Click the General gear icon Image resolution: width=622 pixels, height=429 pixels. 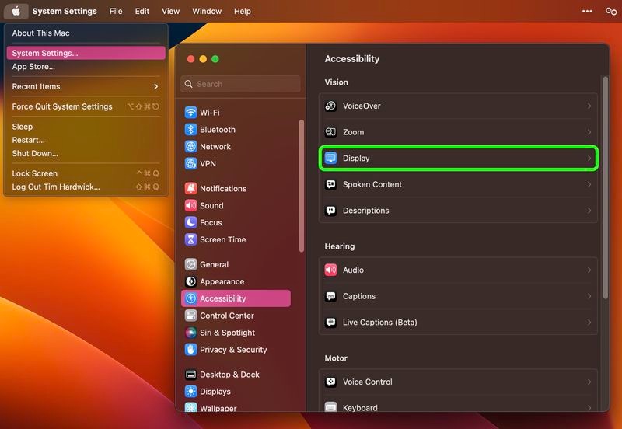click(x=190, y=264)
